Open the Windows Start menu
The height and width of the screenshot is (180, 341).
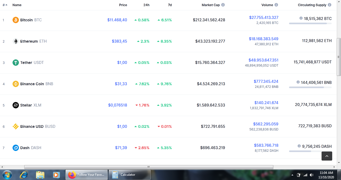coord(7,175)
